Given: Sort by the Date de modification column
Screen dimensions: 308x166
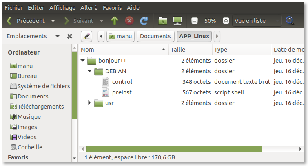Looking at the screenshot, I should 288,50.
